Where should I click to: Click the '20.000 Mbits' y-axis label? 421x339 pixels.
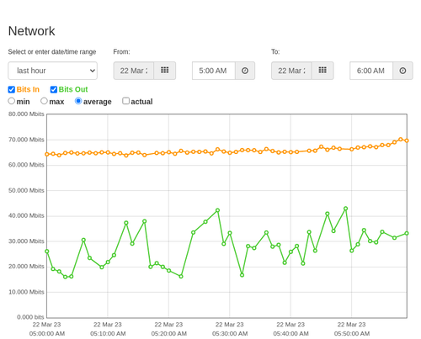(26, 267)
